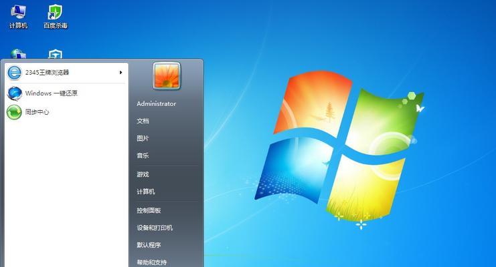Click the 同步中心 green sync icon
The height and width of the screenshot is (267, 496).
14,112
